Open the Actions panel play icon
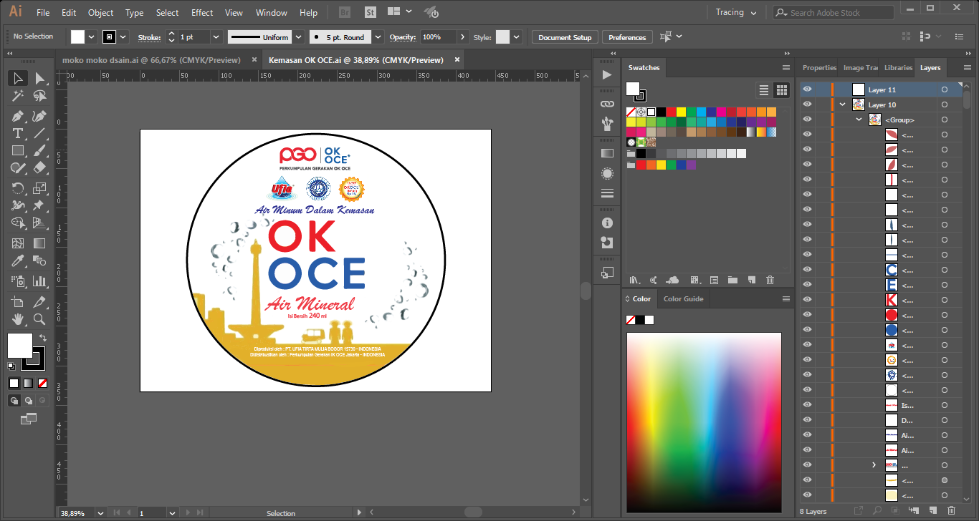Viewport: 979px width, 521px height. 607,74
